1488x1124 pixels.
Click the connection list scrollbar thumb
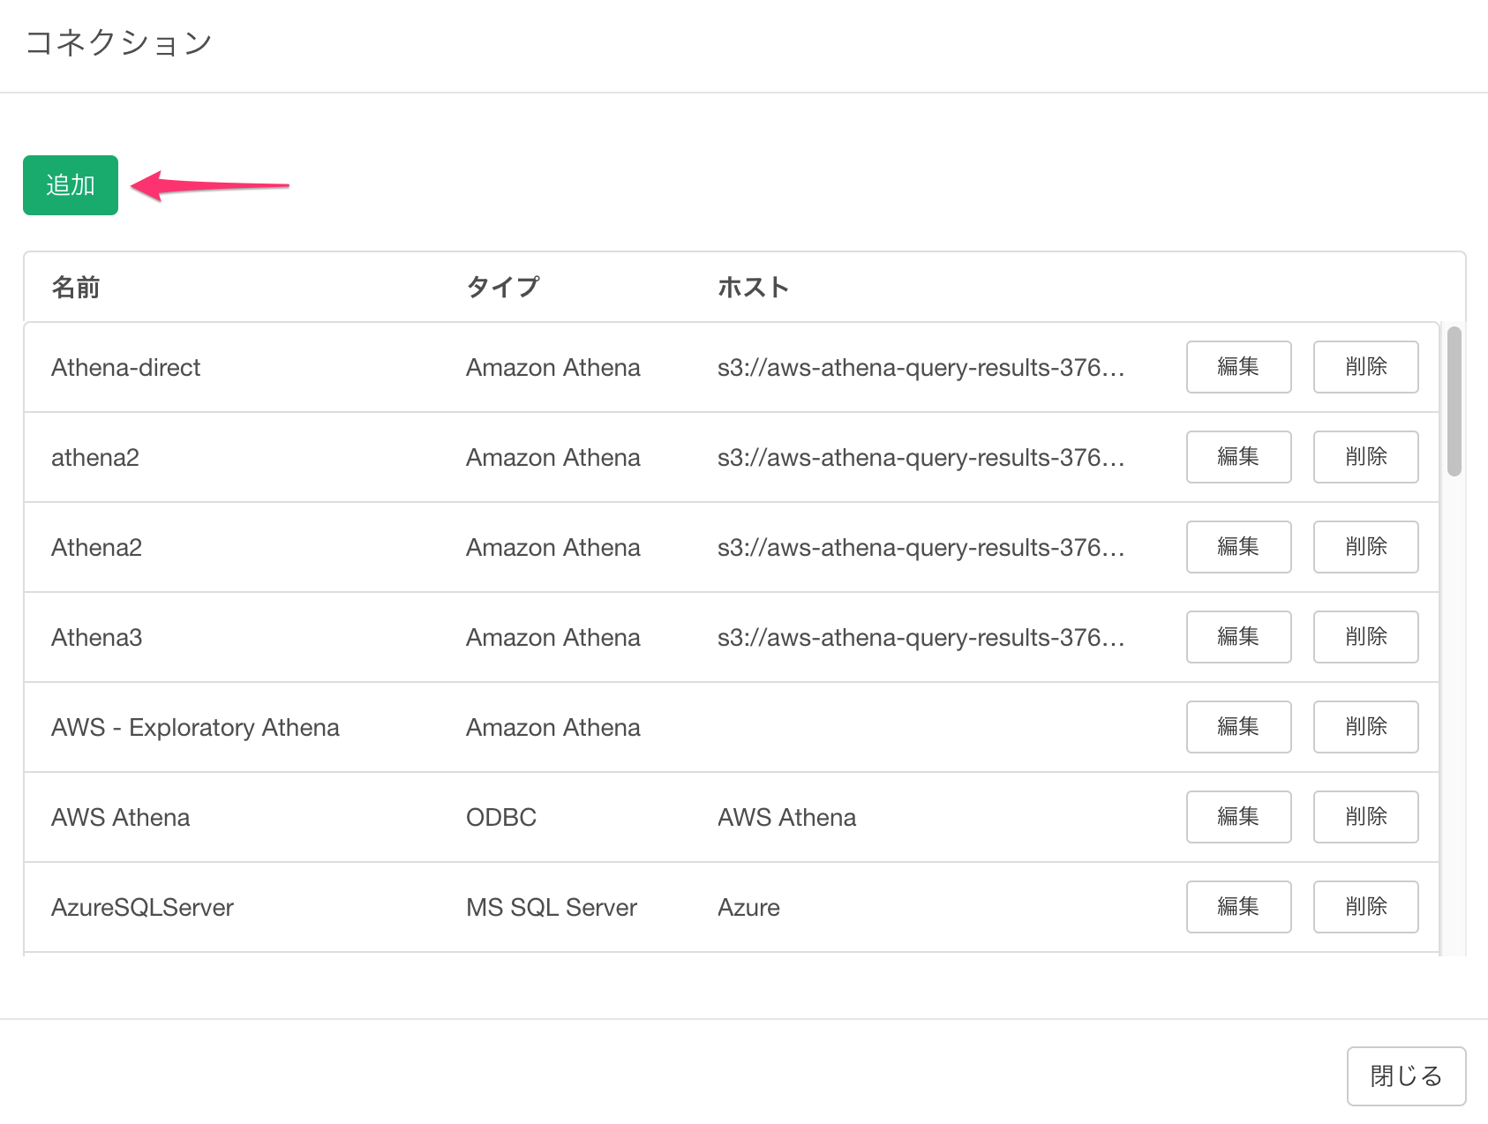tap(1454, 401)
